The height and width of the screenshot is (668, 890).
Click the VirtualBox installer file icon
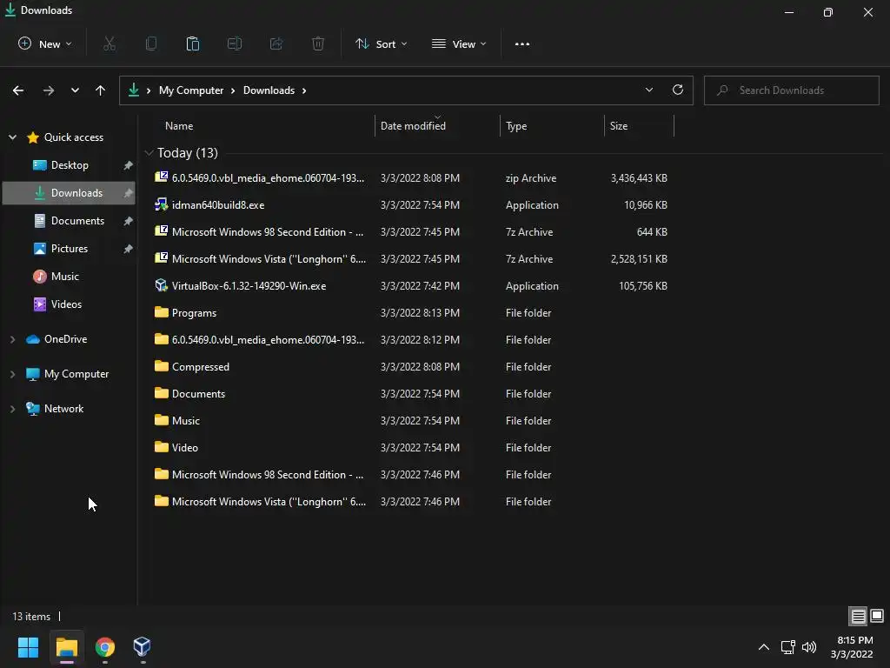(x=161, y=285)
